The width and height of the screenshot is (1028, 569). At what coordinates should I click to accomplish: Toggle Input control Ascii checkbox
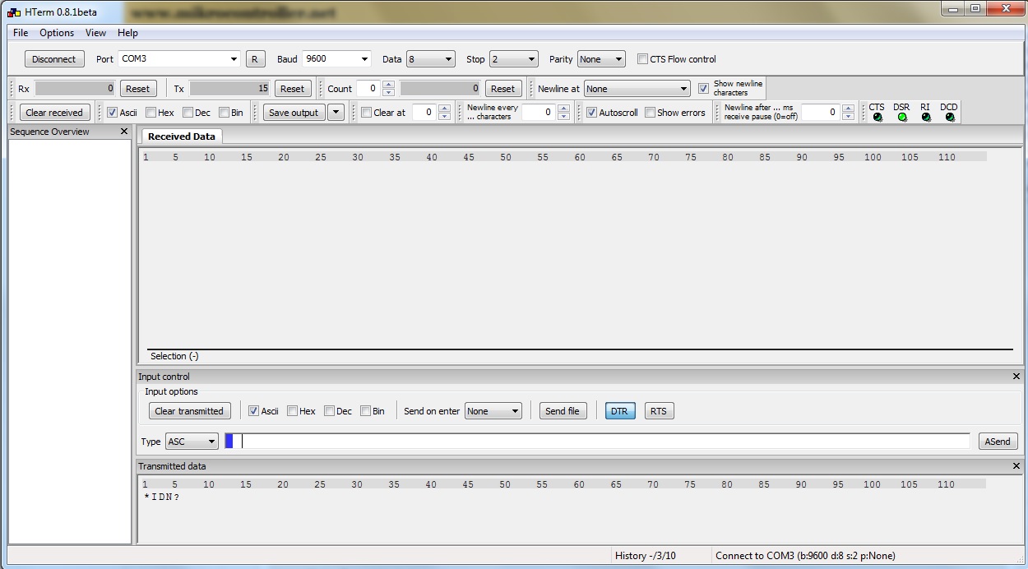(x=253, y=411)
